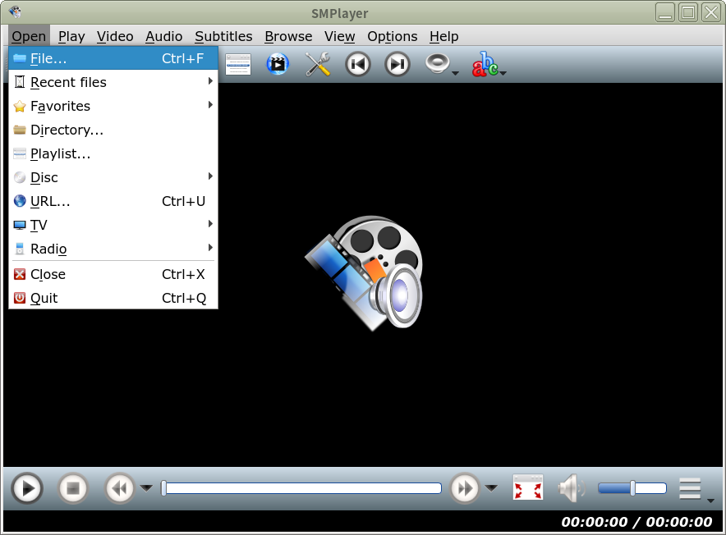Open the Subtitles menu
The width and height of the screenshot is (726, 535).
[x=223, y=36]
